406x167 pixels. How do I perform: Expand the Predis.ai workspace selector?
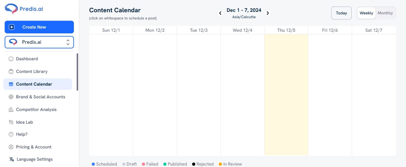pyautogui.click(x=68, y=42)
